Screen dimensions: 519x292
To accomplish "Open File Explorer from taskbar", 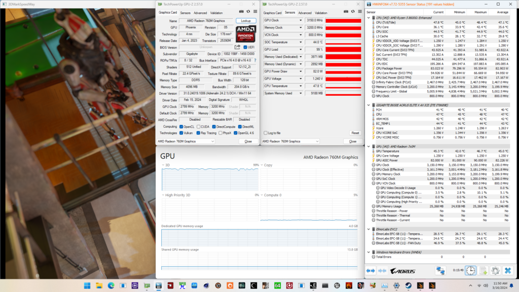I will (x=99, y=285).
